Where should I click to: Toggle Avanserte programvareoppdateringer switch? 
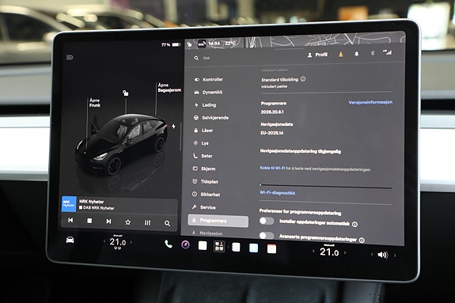coord(267,236)
